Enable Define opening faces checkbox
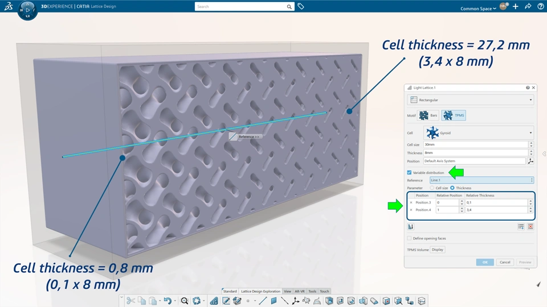Viewport: 547px width, 307px height. pos(409,238)
